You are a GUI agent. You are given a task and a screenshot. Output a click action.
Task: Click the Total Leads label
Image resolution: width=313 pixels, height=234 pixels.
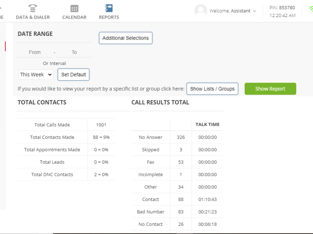click(x=52, y=162)
